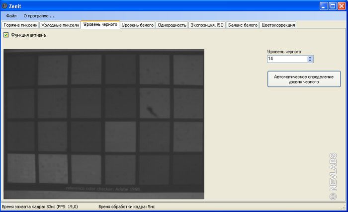Viewport: 348px width, 212px height.
Task: Open the Цветокоррекция tab
Action: (278, 25)
